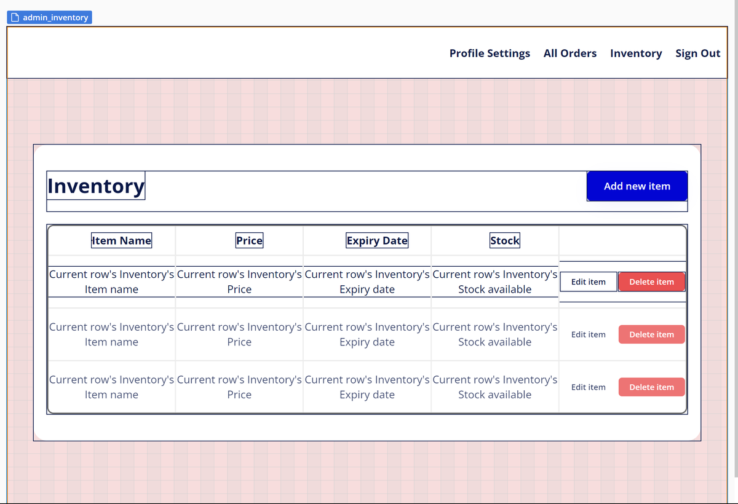738x504 pixels.
Task: Select second row's Item name cell
Action: (111, 334)
